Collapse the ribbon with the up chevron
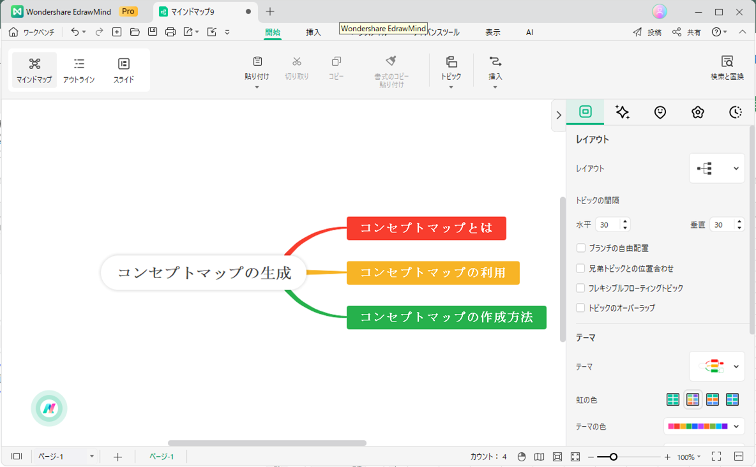Screen dimensions: 756x467 pos(743,32)
